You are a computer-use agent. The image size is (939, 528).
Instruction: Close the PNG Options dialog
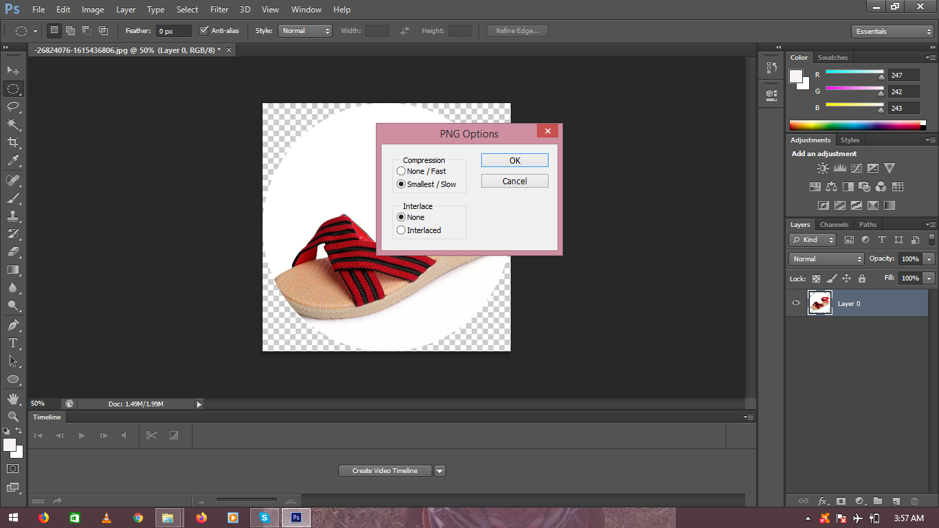coord(547,131)
